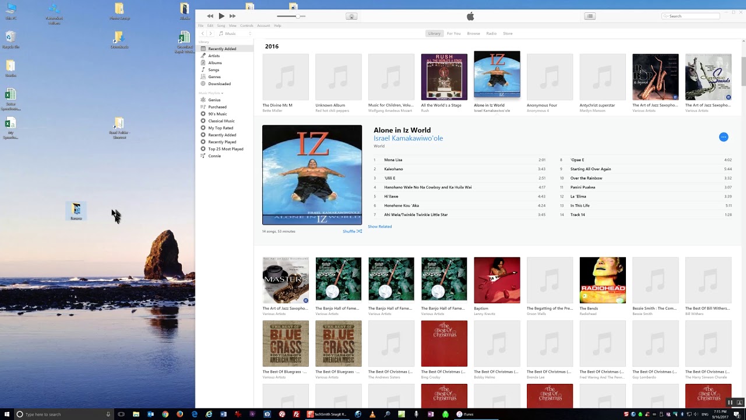This screenshot has height=420, width=746.
Task: Open the Rush All the World's a Stage album
Action: point(444,77)
